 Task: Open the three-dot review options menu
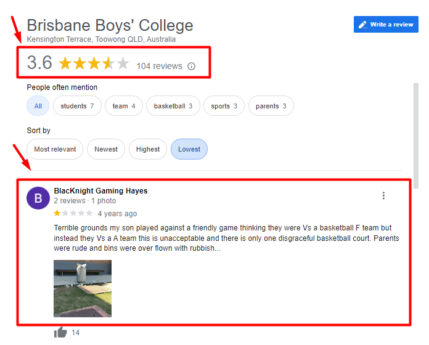point(383,195)
